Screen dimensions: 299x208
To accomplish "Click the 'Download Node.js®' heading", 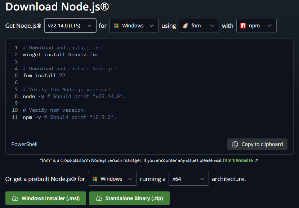I will [57, 7].
